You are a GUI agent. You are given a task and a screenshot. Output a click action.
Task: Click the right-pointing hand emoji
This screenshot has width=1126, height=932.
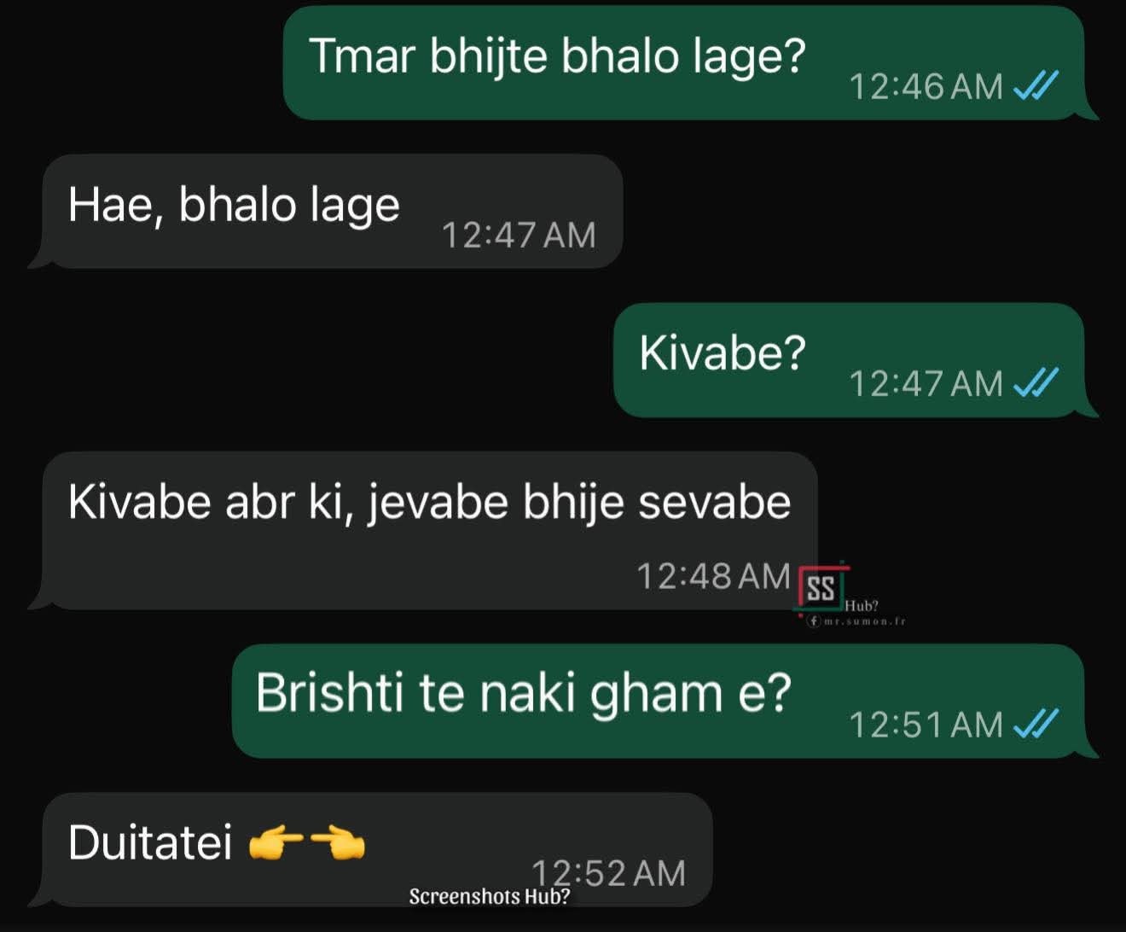[x=275, y=845]
